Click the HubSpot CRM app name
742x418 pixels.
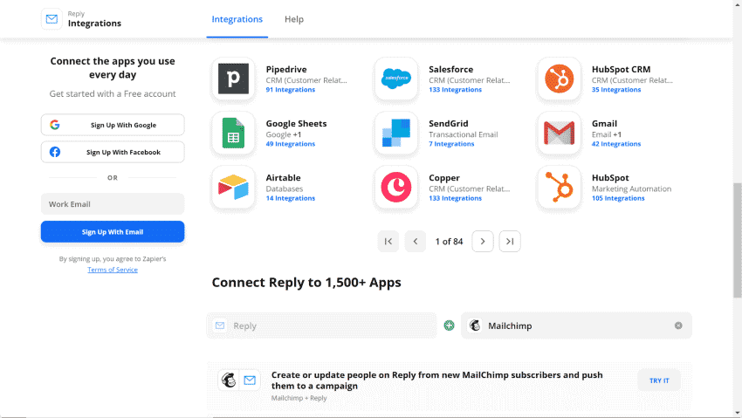(621, 69)
